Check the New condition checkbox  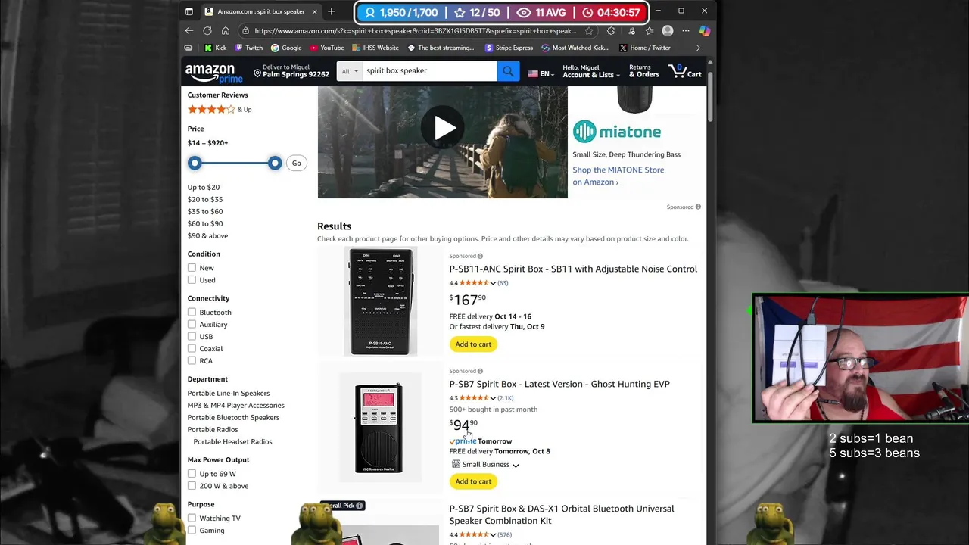[x=192, y=268]
